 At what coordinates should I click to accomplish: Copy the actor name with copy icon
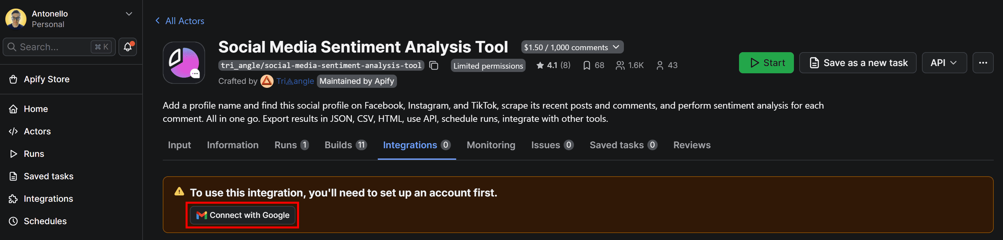(x=433, y=66)
